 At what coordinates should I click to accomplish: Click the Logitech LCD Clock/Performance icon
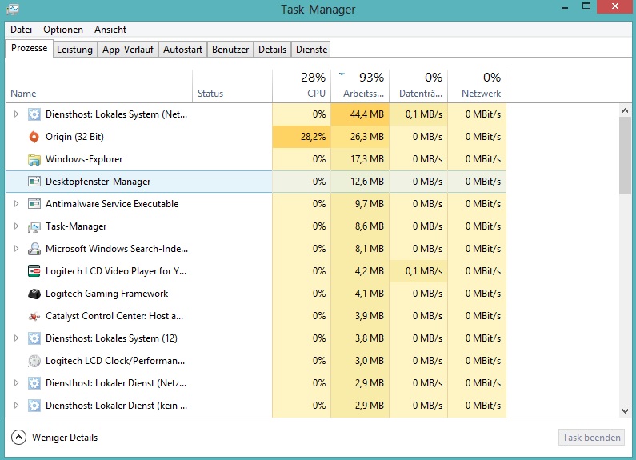[34, 361]
